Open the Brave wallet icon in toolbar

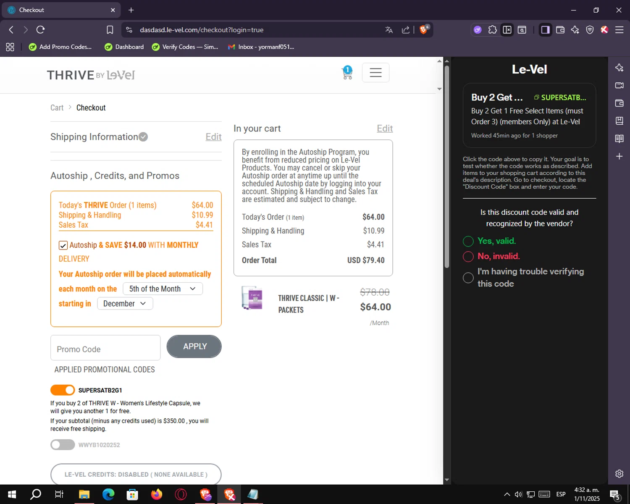point(560,30)
